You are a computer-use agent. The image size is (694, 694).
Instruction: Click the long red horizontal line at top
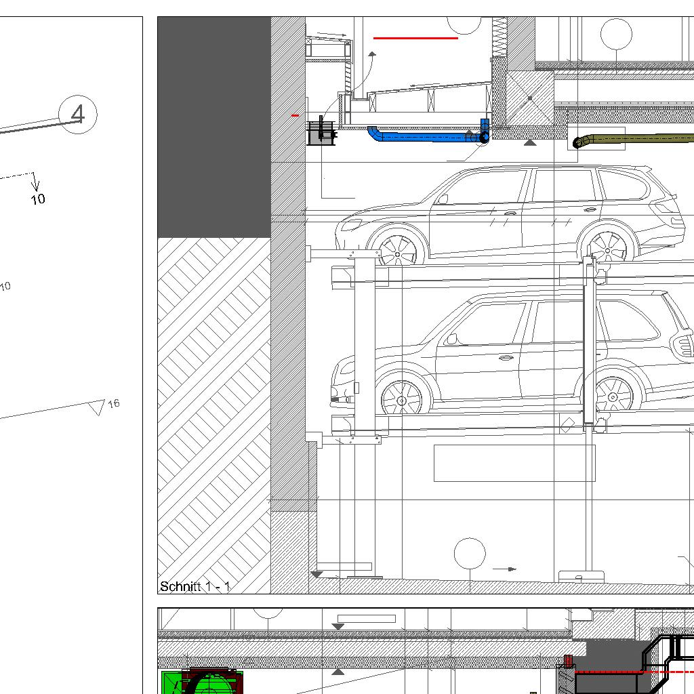(x=415, y=39)
